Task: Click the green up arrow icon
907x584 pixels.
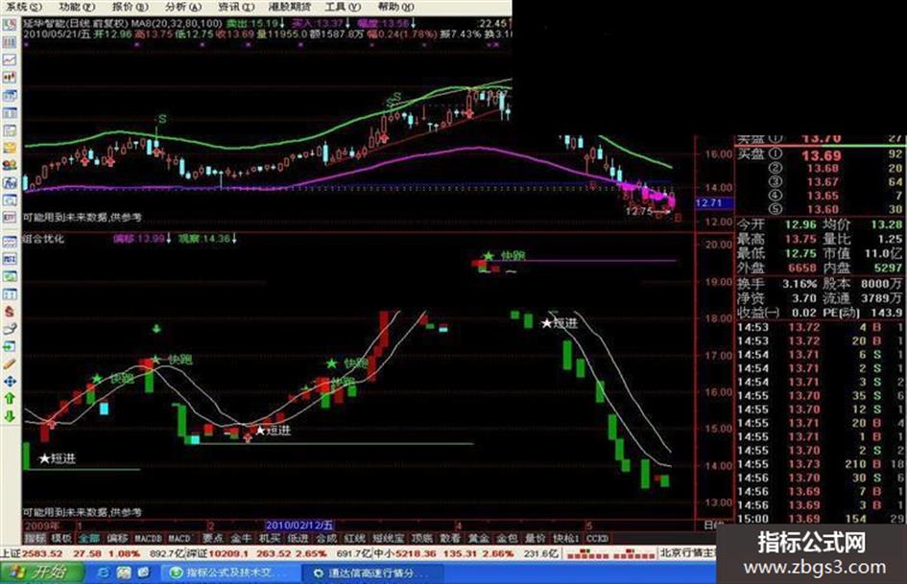Action: (10, 399)
